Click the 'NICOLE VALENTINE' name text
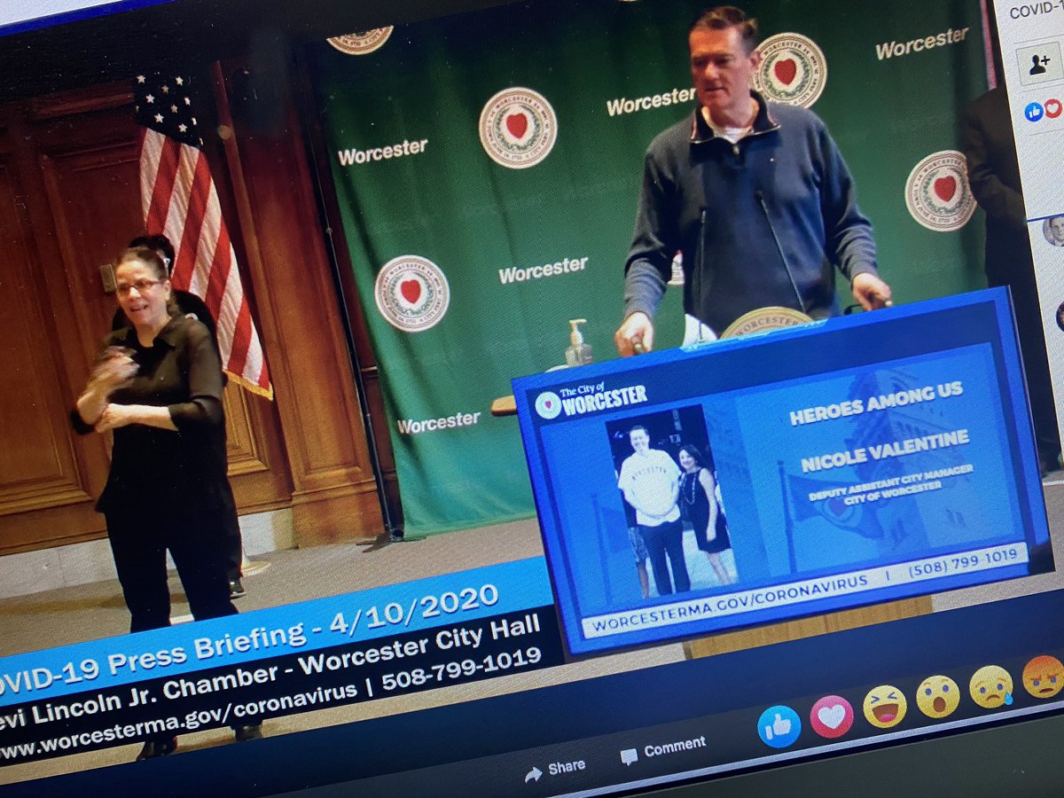 (885, 450)
